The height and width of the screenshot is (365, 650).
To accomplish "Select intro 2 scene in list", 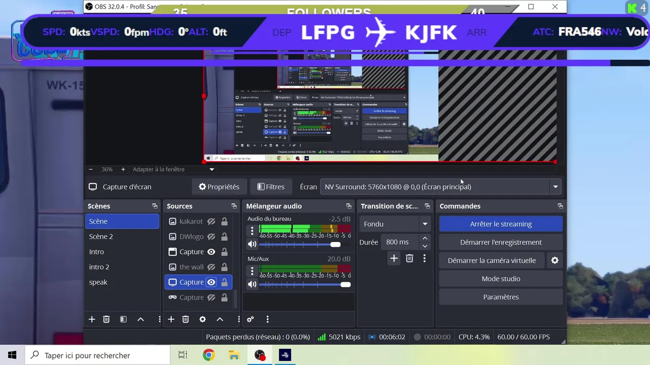I will coord(122,267).
